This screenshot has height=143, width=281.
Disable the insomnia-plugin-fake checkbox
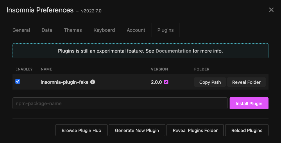(18, 82)
